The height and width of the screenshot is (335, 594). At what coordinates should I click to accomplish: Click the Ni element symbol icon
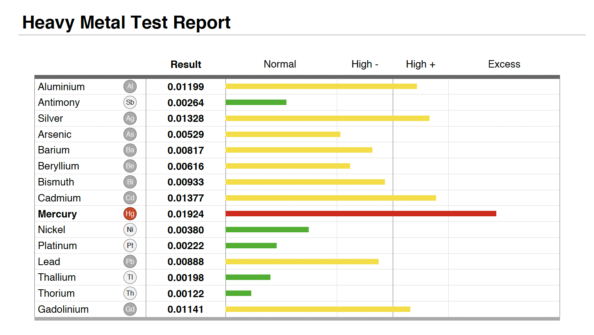tap(130, 230)
